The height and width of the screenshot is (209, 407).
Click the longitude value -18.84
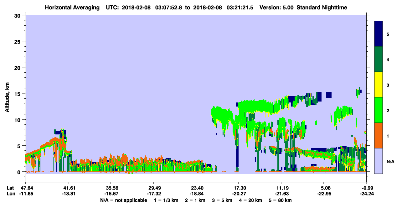[x=196, y=194]
